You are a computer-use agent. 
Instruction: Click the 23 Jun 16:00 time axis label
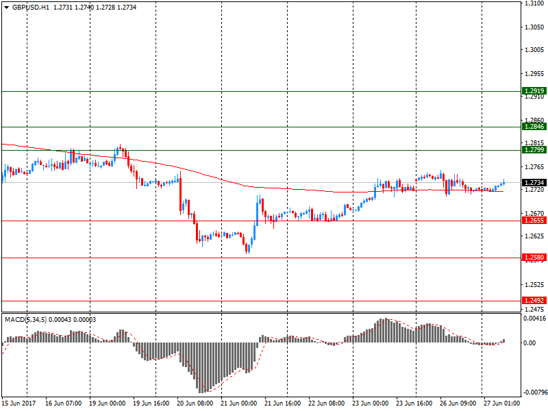pos(414,403)
